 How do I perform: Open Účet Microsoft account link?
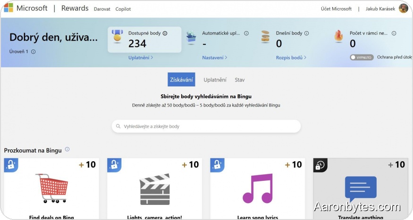pyautogui.click(x=336, y=9)
